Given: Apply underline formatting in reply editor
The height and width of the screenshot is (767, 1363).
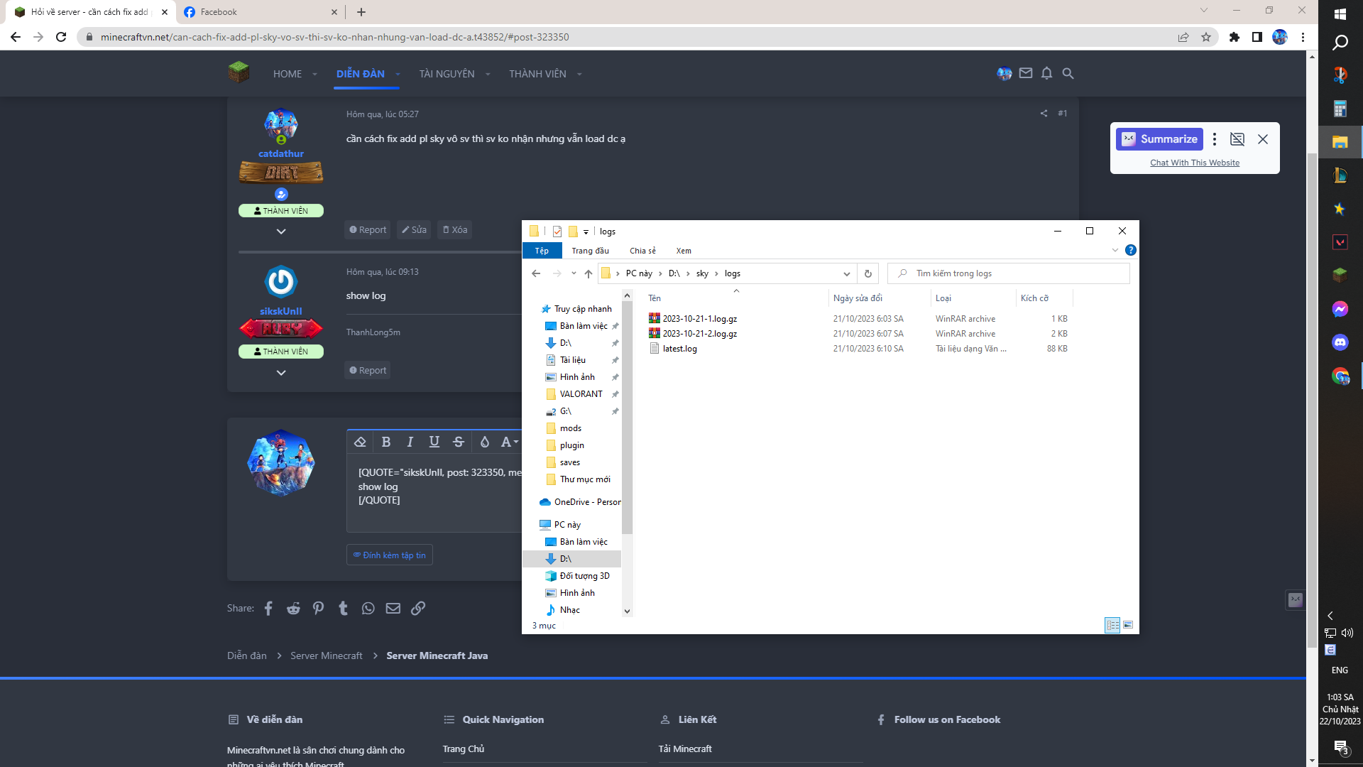Looking at the screenshot, I should coord(434,442).
